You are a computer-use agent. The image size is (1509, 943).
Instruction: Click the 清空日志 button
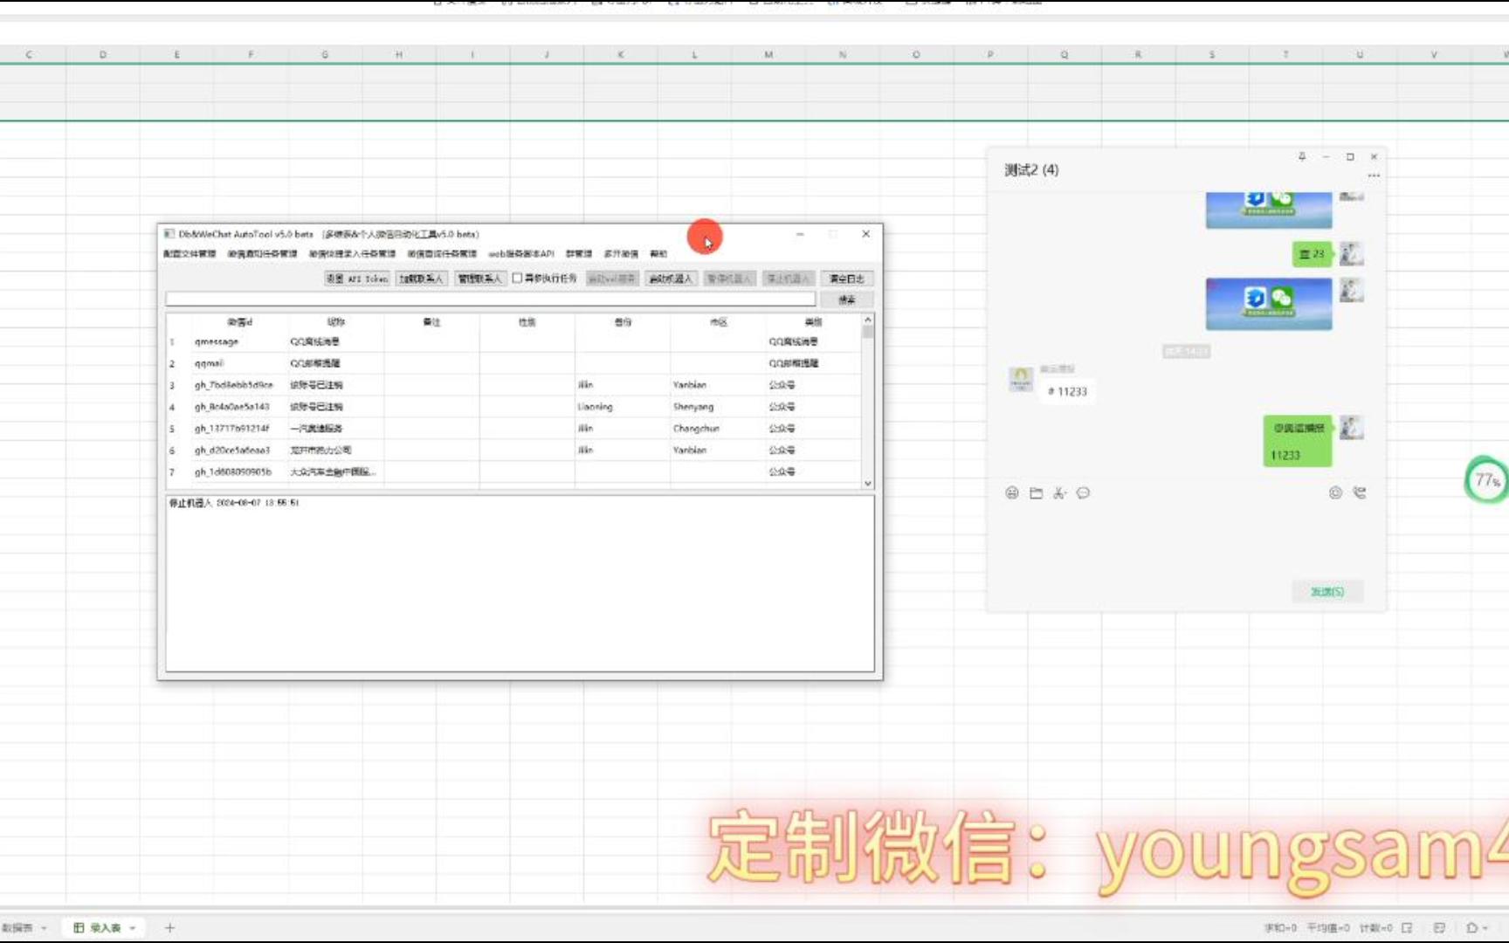click(x=847, y=279)
